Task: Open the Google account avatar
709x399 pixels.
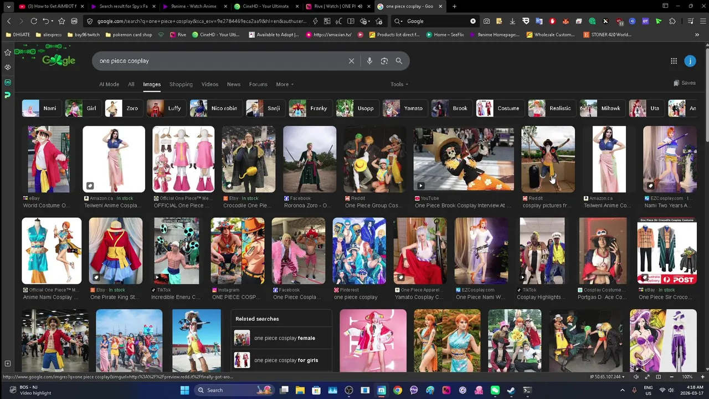Action: coord(690,61)
